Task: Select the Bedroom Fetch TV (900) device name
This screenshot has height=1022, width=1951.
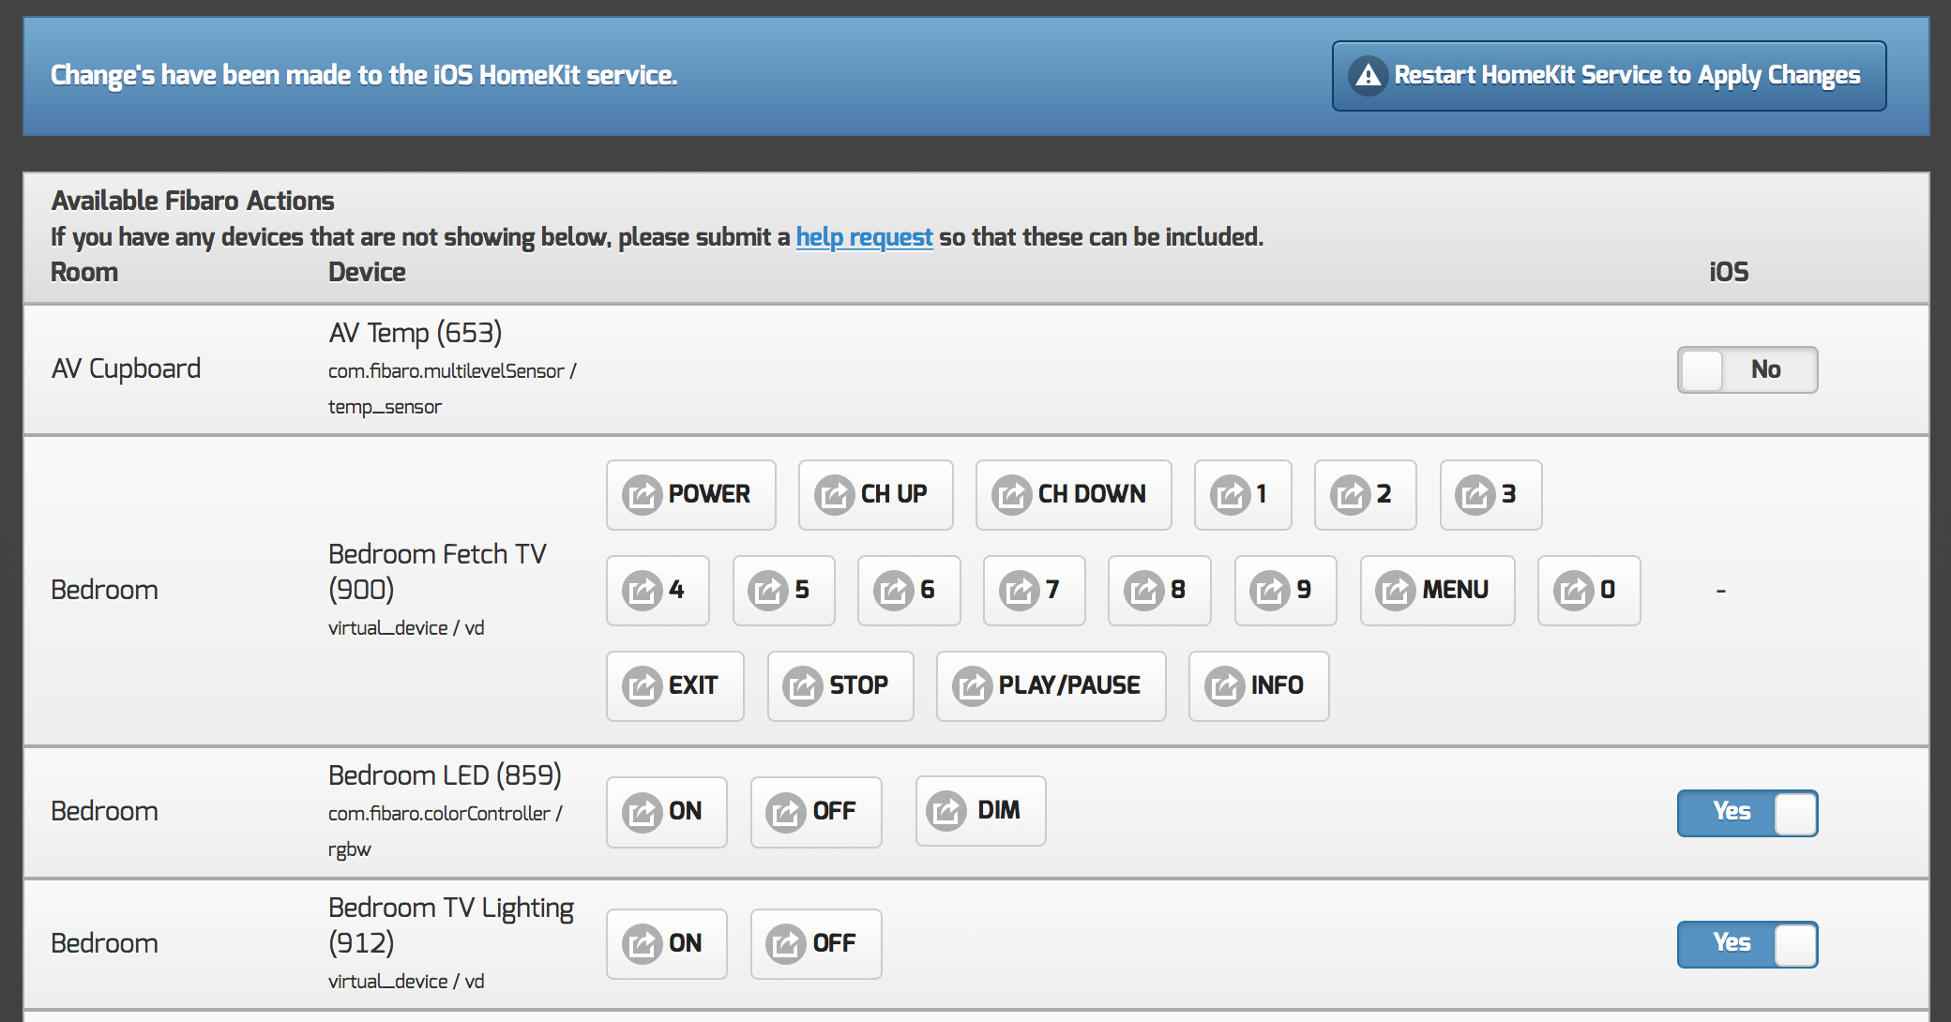Action: coord(436,571)
